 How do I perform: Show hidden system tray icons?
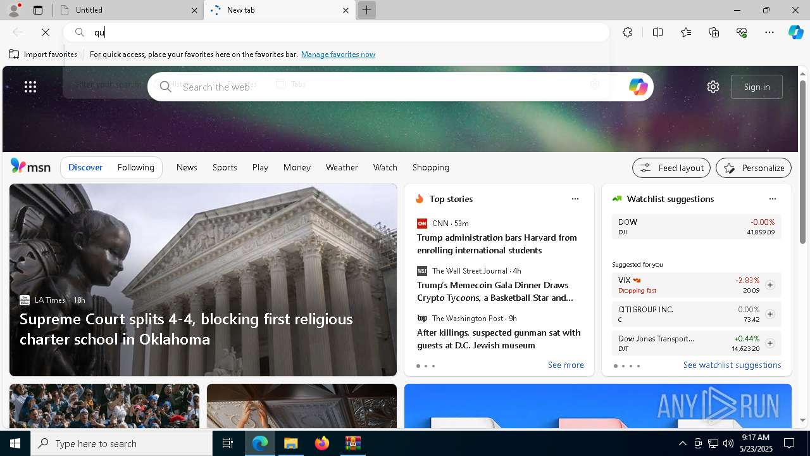[x=682, y=443]
